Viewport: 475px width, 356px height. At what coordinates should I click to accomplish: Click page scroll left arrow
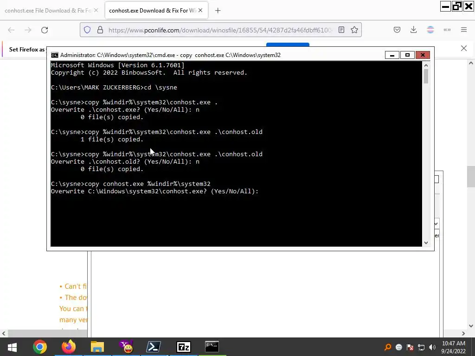(3, 334)
